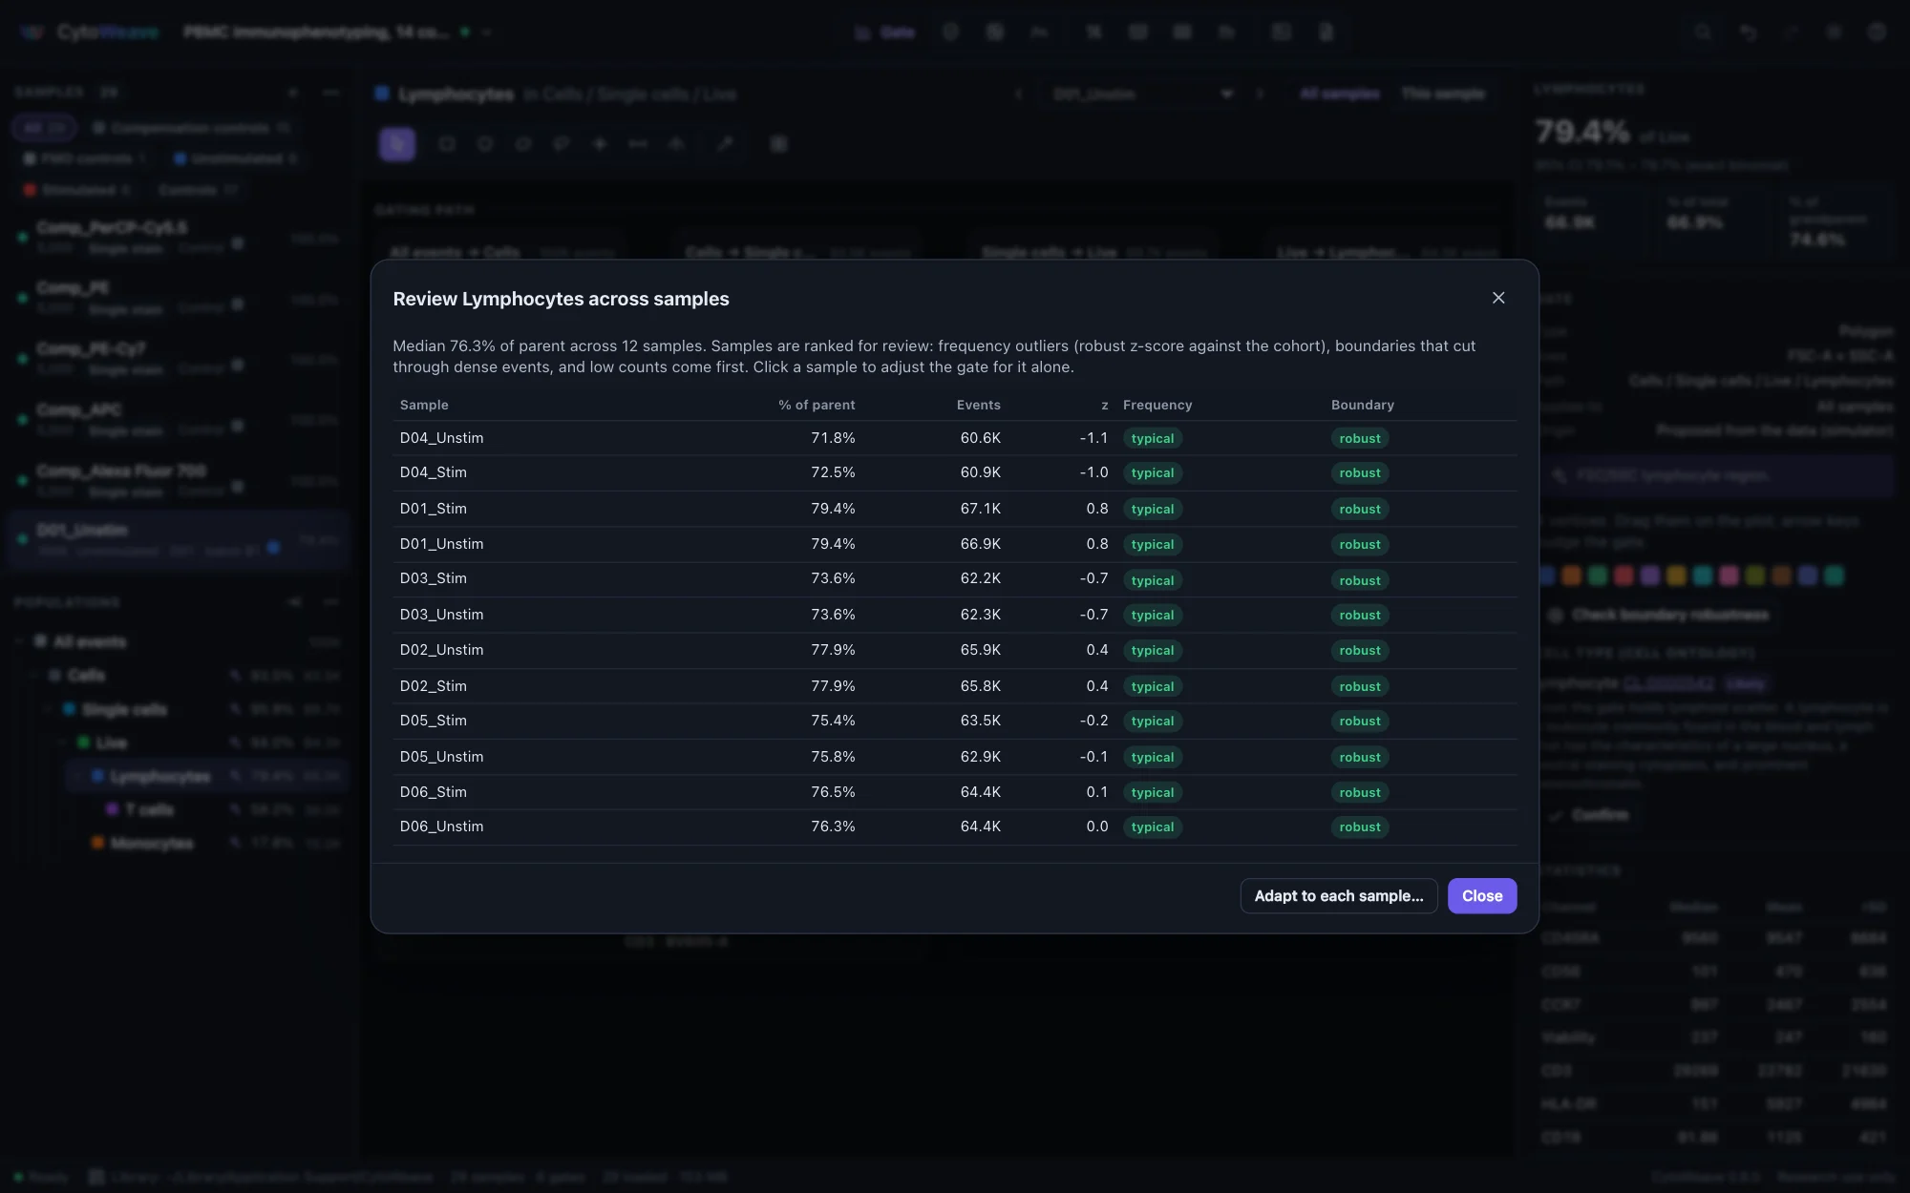Click the 60.9K events for D04_Stim

pos(981,473)
